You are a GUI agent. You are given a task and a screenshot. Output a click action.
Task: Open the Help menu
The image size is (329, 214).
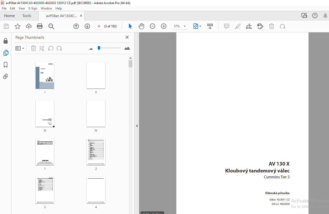point(59,8)
